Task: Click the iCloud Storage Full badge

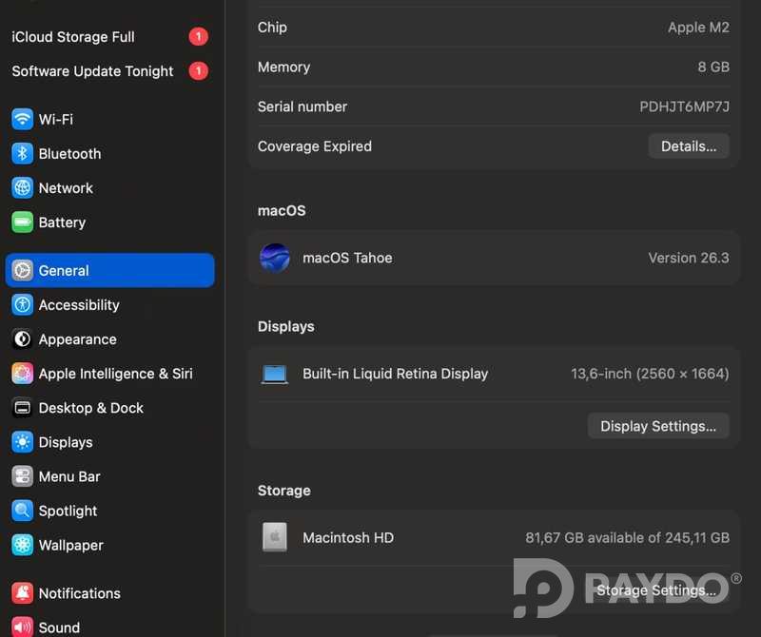Action: [199, 37]
